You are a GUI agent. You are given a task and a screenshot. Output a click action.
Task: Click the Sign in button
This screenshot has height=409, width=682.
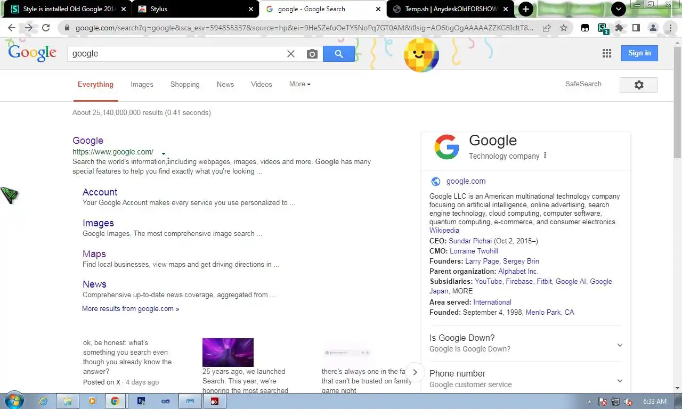tap(639, 53)
